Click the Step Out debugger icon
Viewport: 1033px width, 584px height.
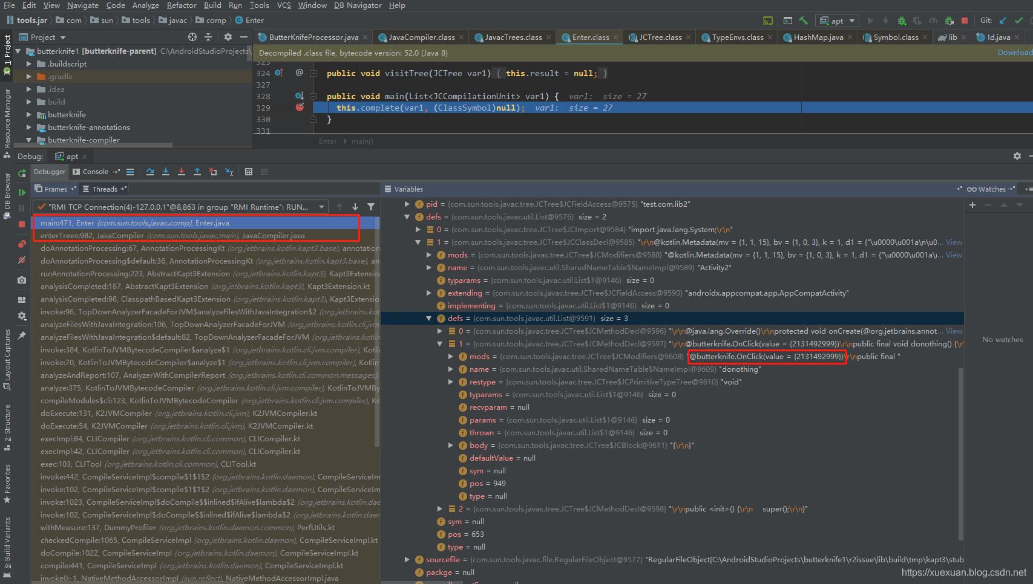click(x=197, y=172)
